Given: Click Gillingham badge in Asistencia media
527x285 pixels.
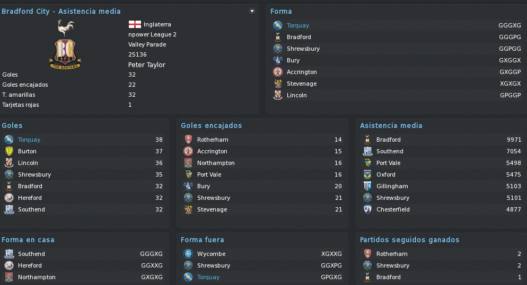Looking at the screenshot, I should (367, 186).
